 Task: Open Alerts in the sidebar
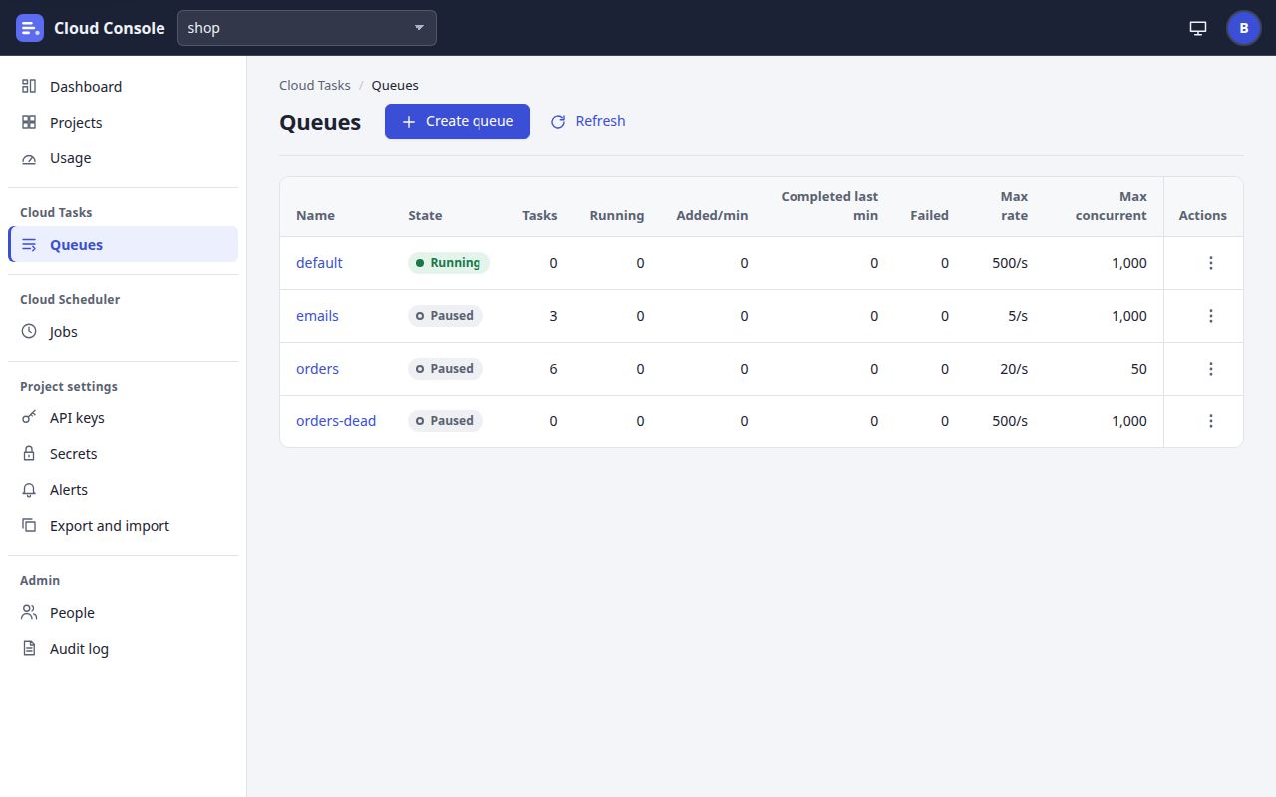(123, 490)
